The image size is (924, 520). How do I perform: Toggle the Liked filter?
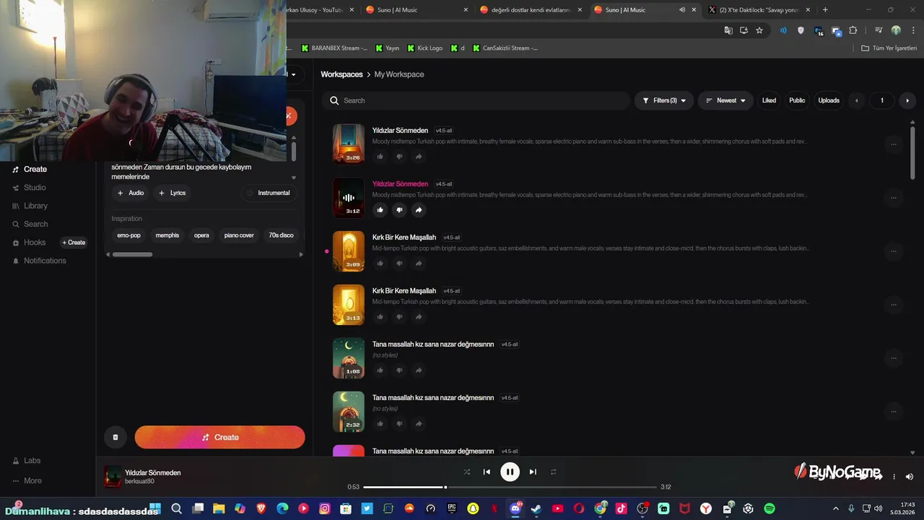769,100
